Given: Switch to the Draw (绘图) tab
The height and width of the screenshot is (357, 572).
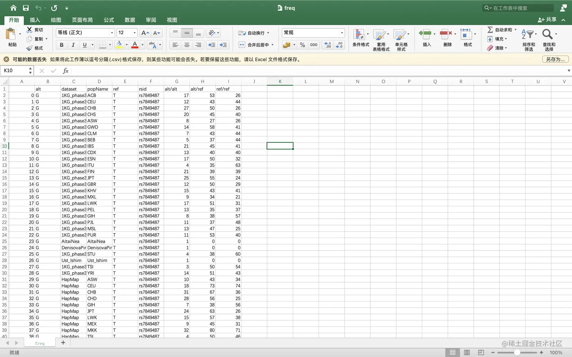Looking at the screenshot, I should (56, 20).
